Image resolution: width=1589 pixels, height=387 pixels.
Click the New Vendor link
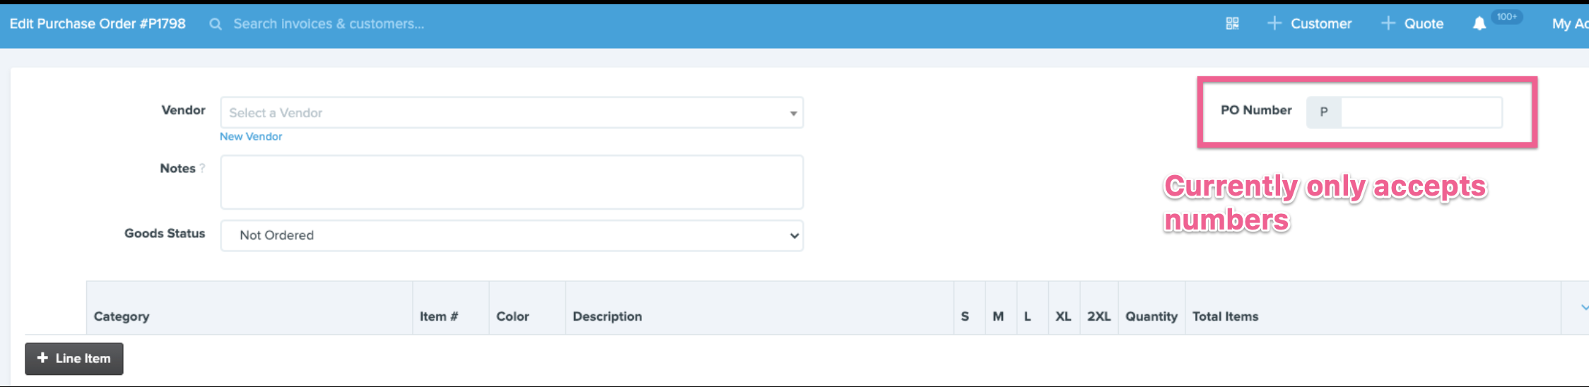(251, 136)
